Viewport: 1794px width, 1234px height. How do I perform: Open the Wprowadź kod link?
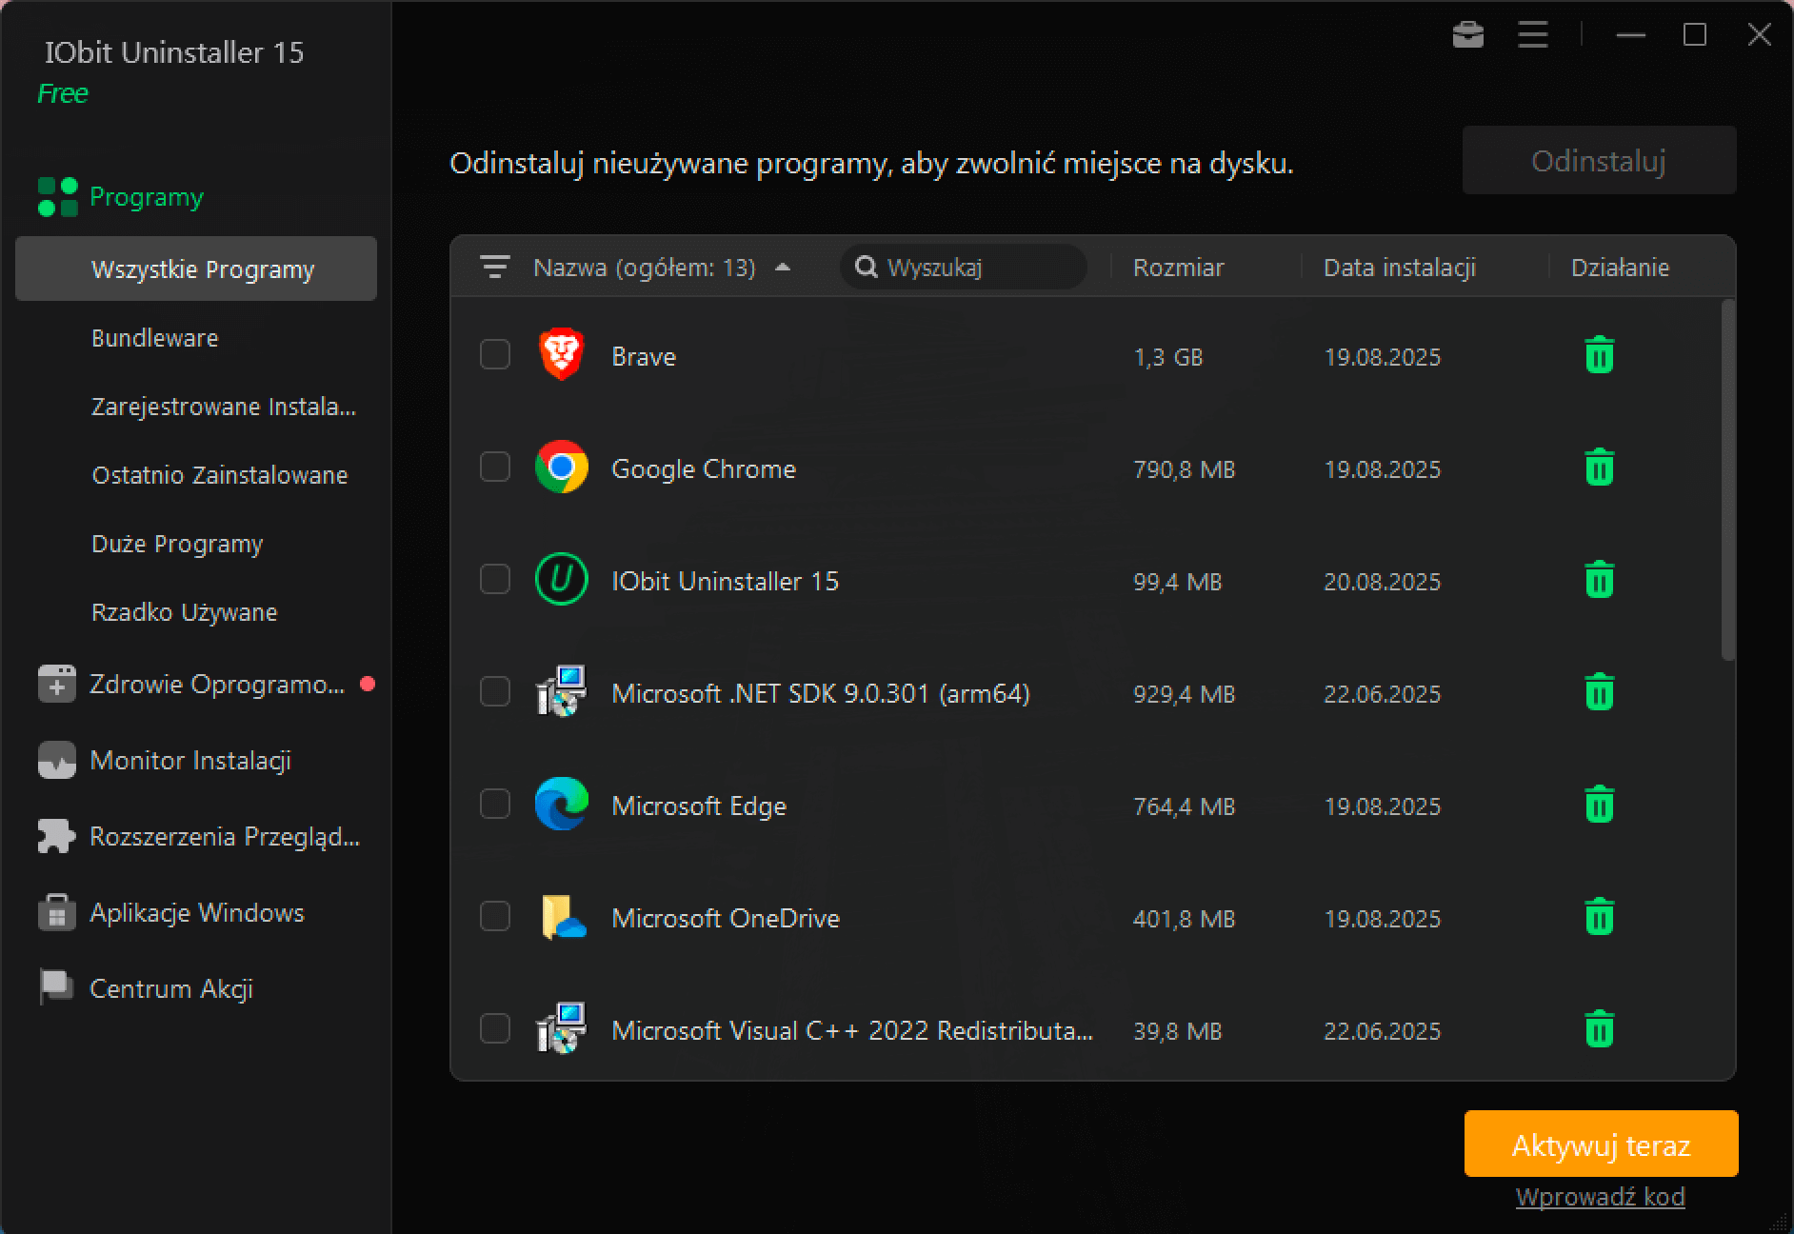pos(1600,1197)
